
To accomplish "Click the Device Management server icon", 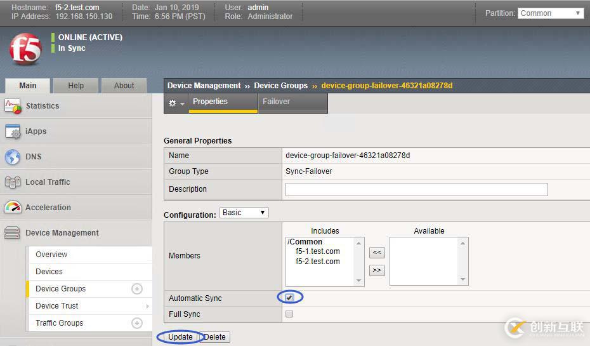I will coord(13,233).
